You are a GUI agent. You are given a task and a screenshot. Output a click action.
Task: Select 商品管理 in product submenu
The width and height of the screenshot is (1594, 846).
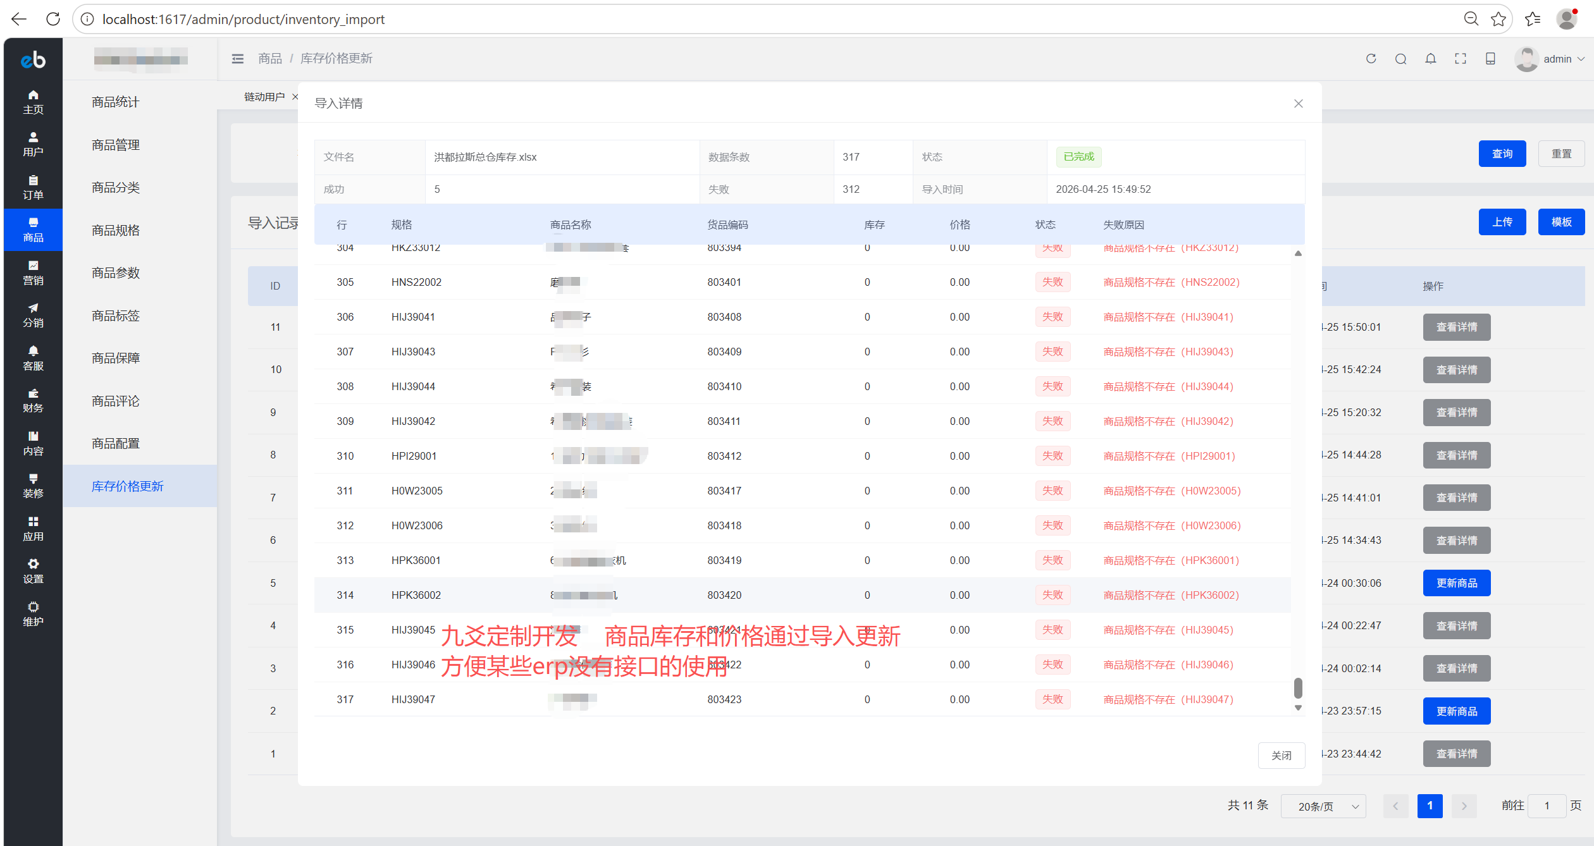click(116, 145)
